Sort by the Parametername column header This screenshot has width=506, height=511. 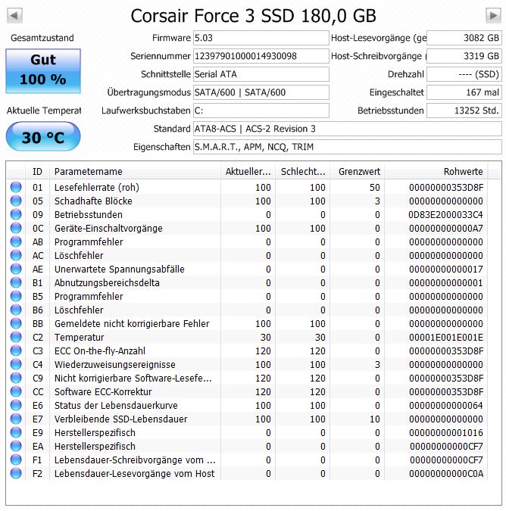(135, 171)
